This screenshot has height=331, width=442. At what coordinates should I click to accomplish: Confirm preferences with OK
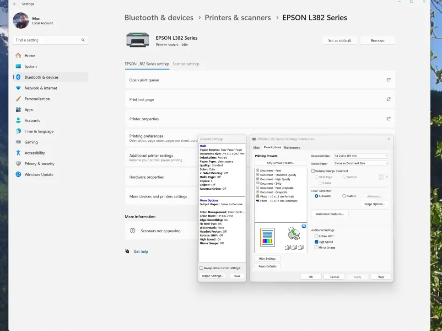coord(311,277)
